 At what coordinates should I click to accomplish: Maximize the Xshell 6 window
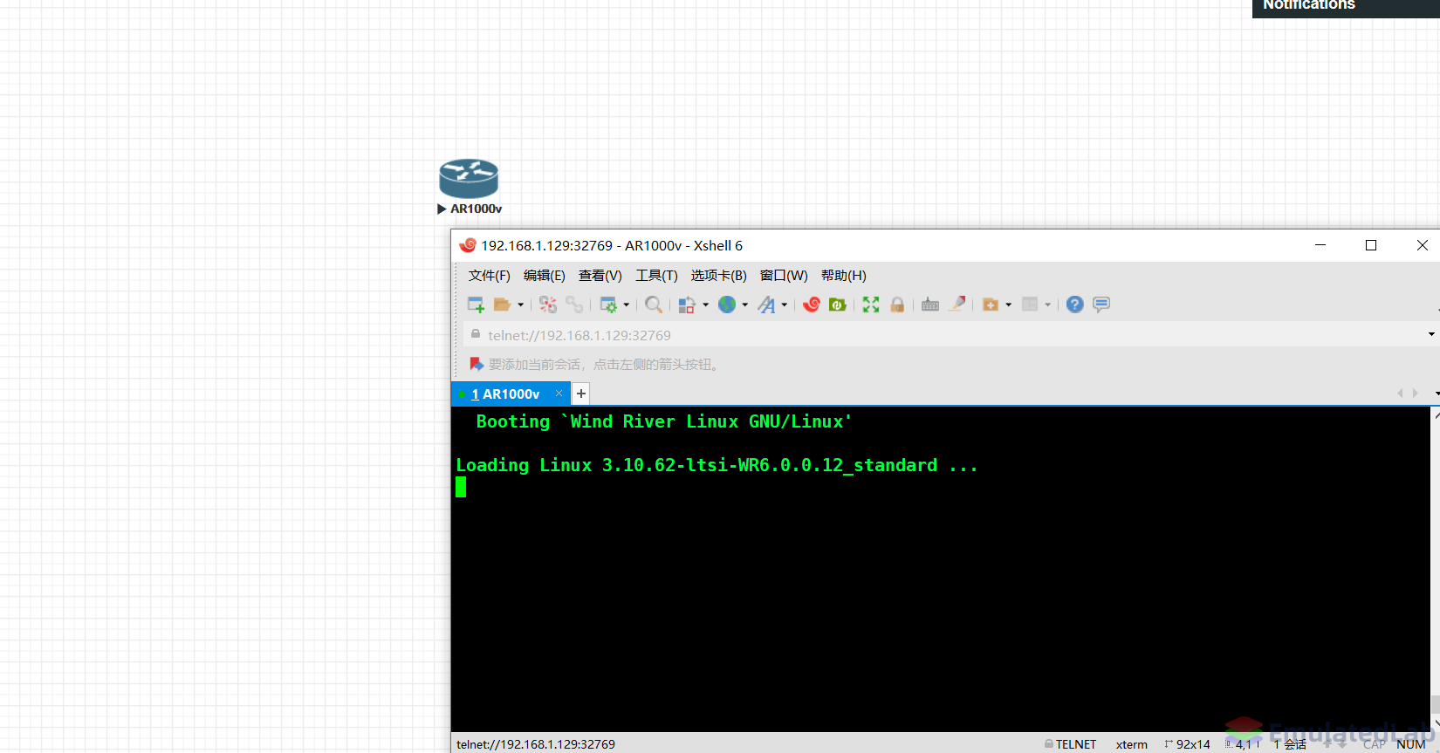coord(1371,245)
